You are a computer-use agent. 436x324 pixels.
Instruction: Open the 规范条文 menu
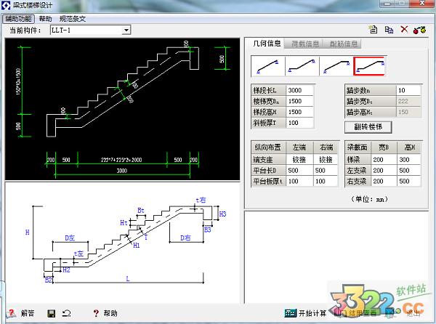click(x=72, y=19)
